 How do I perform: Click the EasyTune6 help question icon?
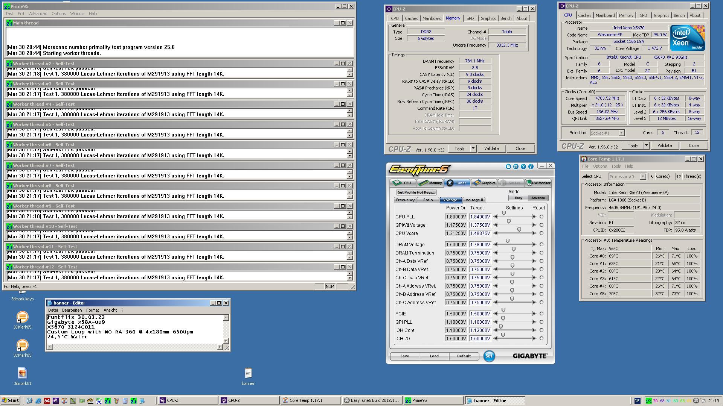pyautogui.click(x=523, y=167)
